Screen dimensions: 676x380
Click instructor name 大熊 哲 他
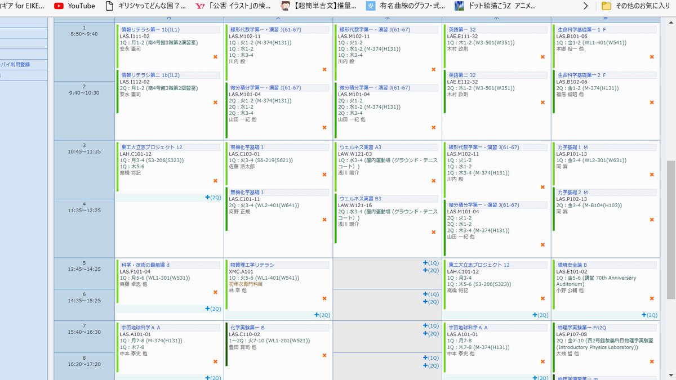[x=569, y=354]
